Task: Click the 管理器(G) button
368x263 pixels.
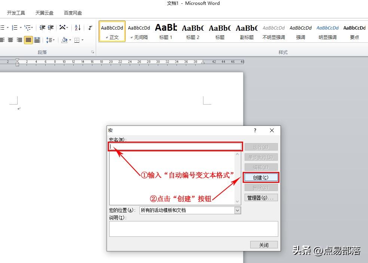Action: click(x=261, y=198)
